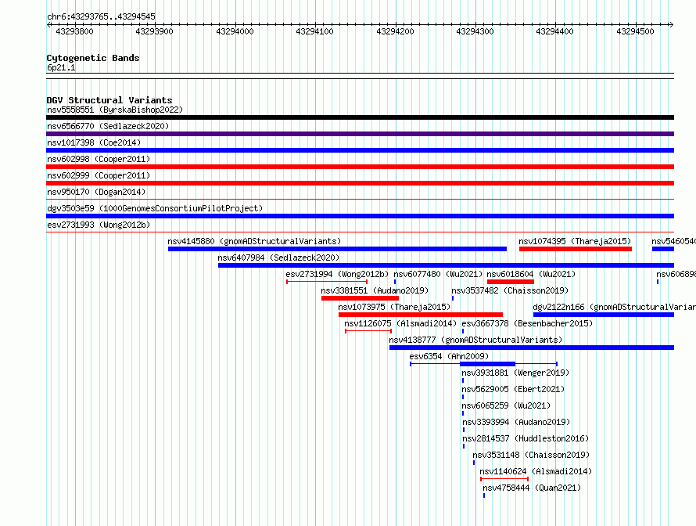Click the right arrow of coordinate ruler
Image resolution: width=696 pixels, height=526 pixels.
[672, 24]
